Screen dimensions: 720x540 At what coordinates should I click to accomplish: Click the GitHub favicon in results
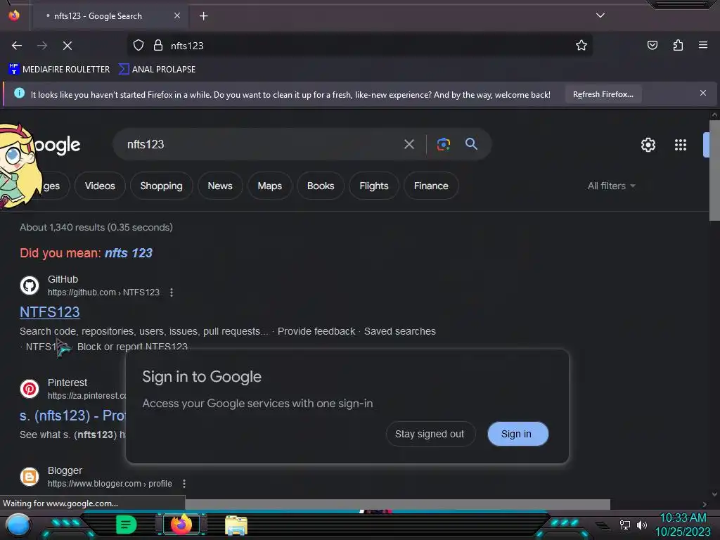30,285
